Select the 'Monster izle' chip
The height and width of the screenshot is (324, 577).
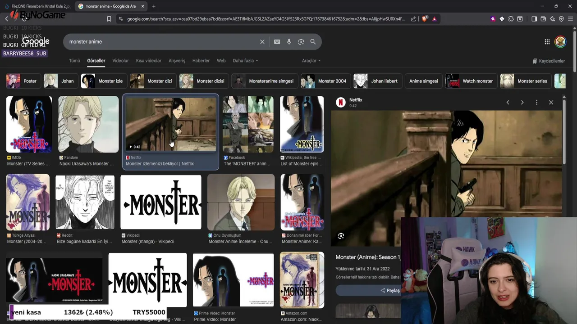pos(104,81)
